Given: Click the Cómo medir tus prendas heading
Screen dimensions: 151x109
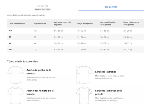Looking at the screenshot, I should [x=22, y=61].
